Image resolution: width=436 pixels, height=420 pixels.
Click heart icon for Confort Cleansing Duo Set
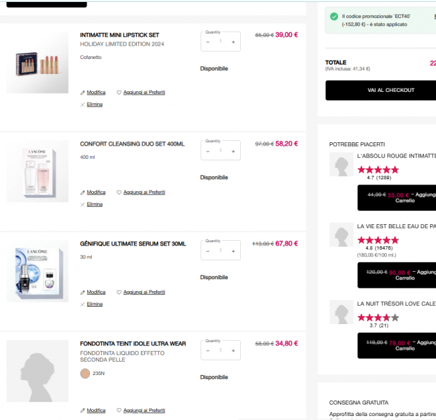click(x=119, y=192)
